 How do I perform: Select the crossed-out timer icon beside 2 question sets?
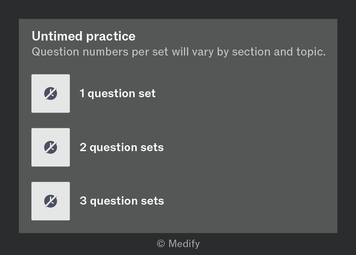pyautogui.click(x=51, y=148)
